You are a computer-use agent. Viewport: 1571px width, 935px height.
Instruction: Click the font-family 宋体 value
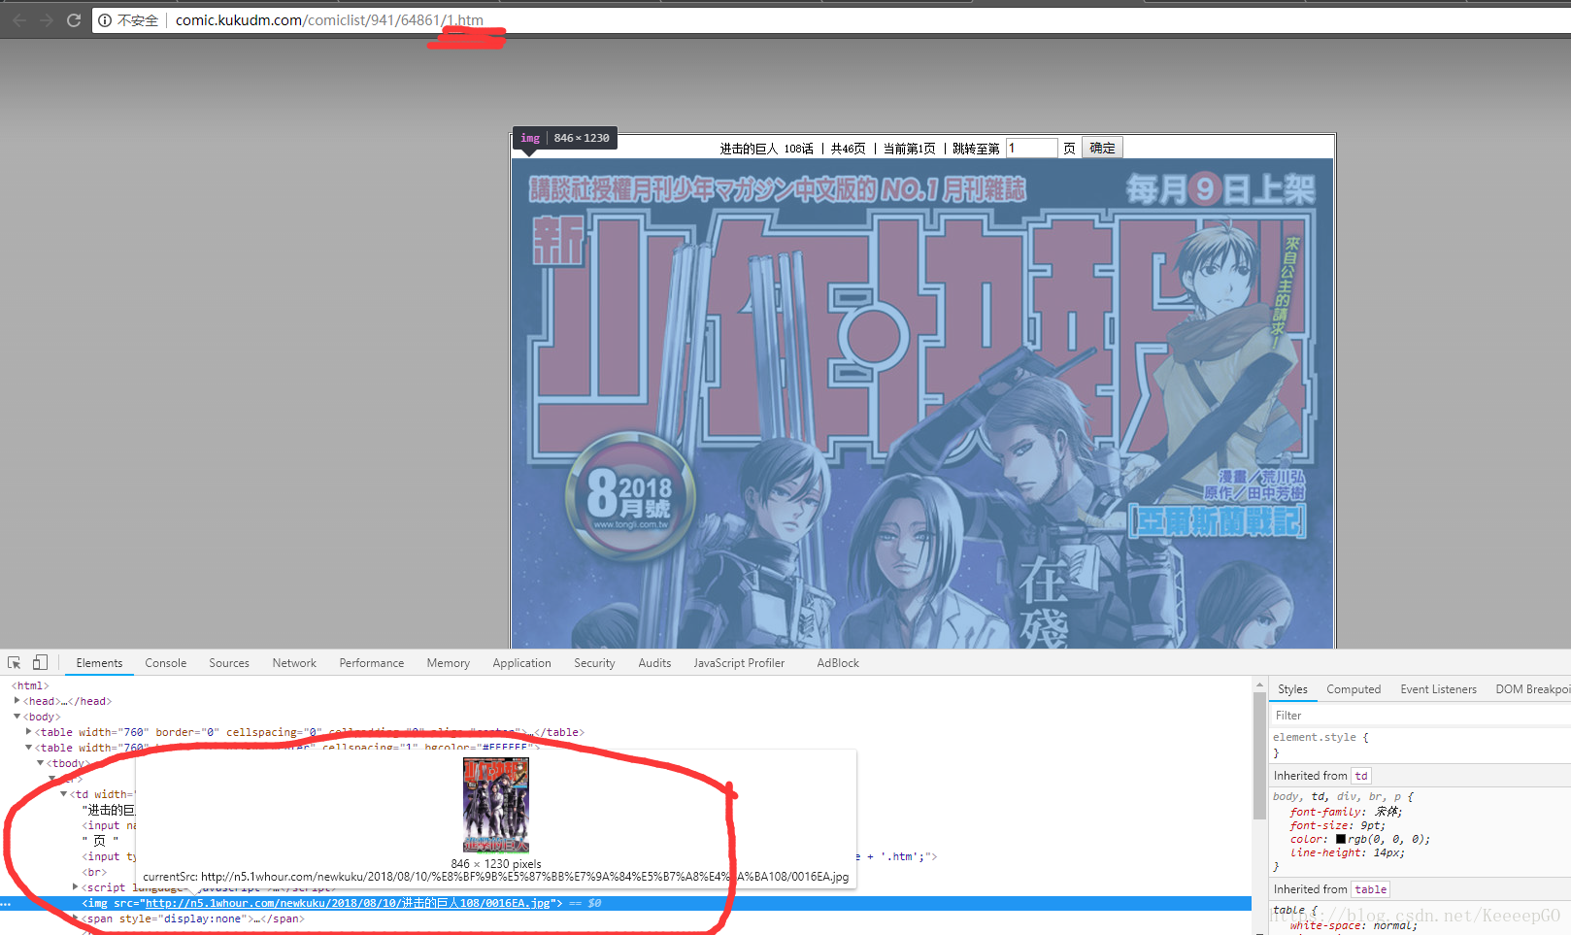coord(1387,812)
